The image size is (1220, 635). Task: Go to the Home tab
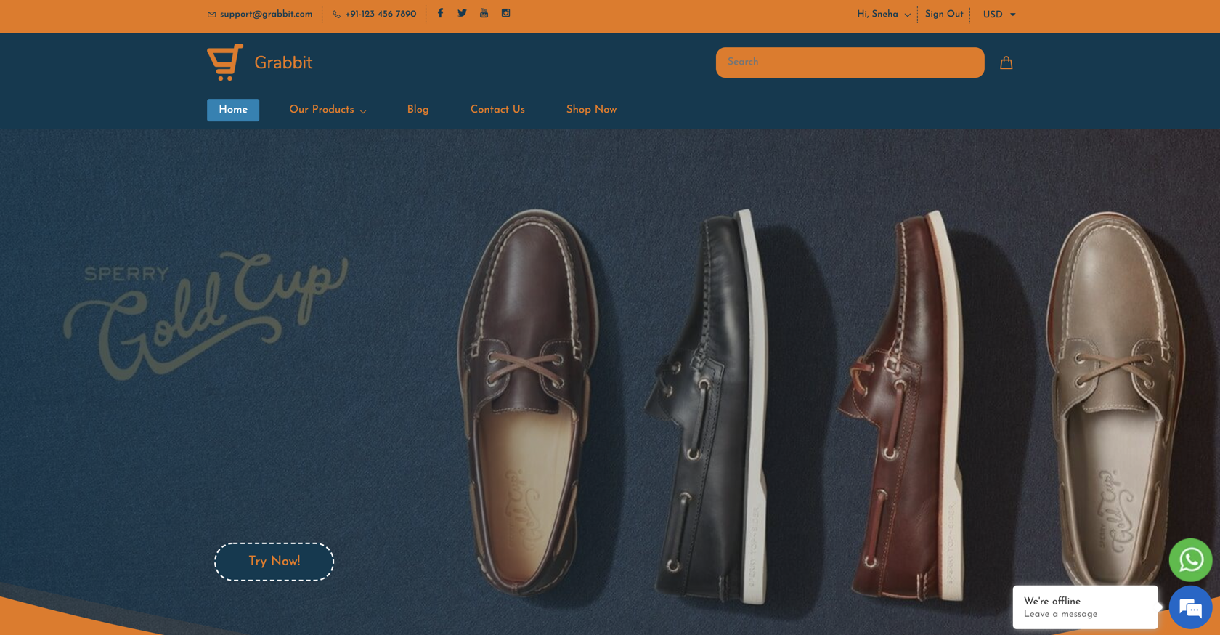click(x=233, y=110)
